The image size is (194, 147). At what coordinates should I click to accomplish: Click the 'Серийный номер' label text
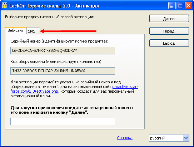click(x=59, y=41)
